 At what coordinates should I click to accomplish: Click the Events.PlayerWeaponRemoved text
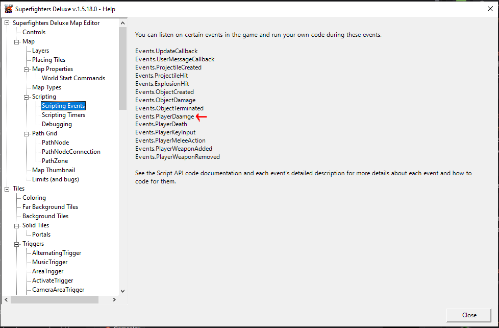point(178,157)
